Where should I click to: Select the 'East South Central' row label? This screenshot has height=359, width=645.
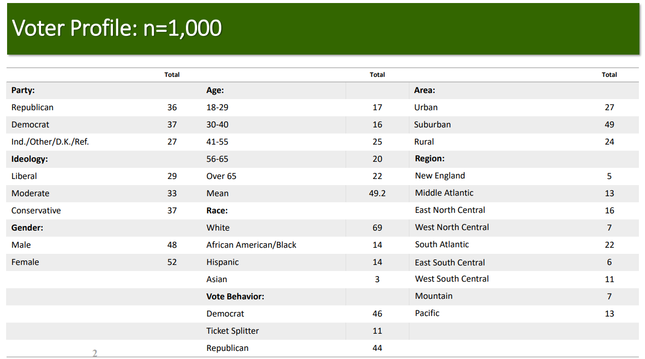pyautogui.click(x=450, y=263)
